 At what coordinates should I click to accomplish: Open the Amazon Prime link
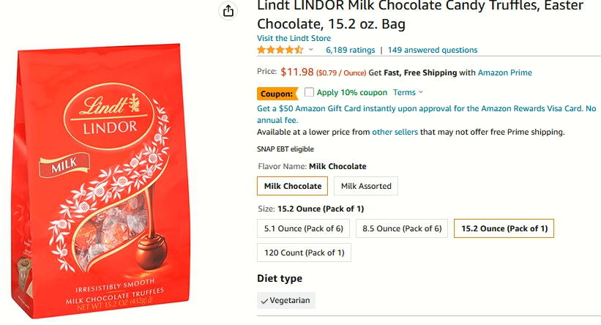tap(505, 72)
